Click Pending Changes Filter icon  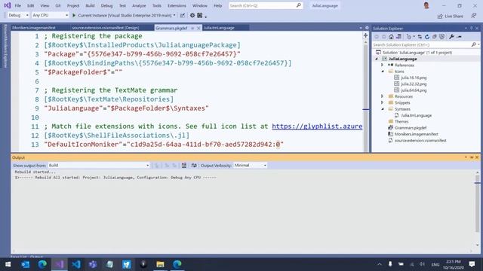(x=409, y=37)
